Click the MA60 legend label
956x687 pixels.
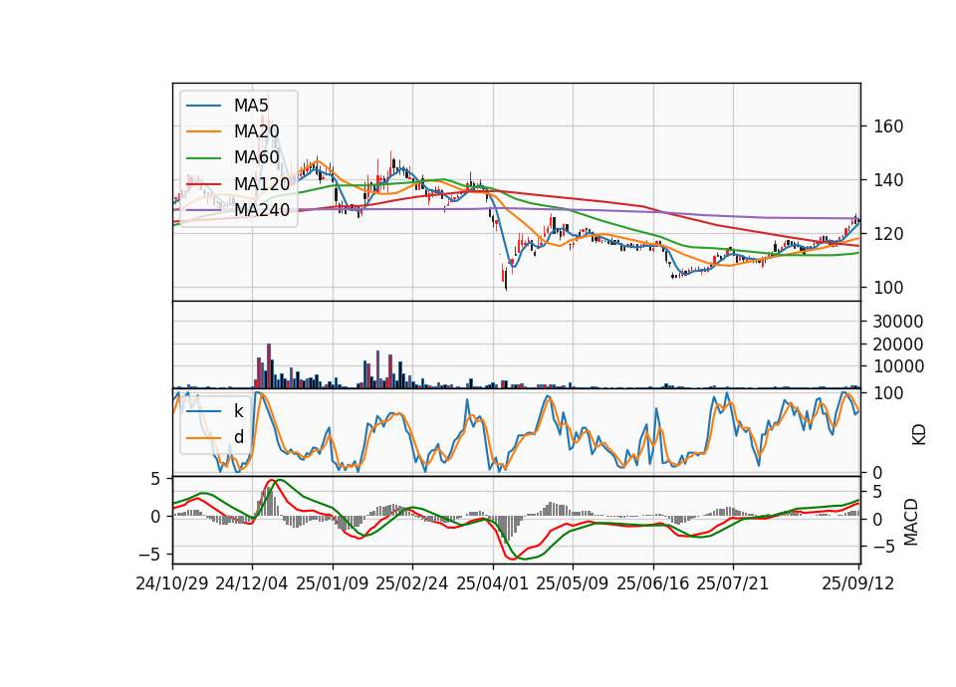(256, 157)
